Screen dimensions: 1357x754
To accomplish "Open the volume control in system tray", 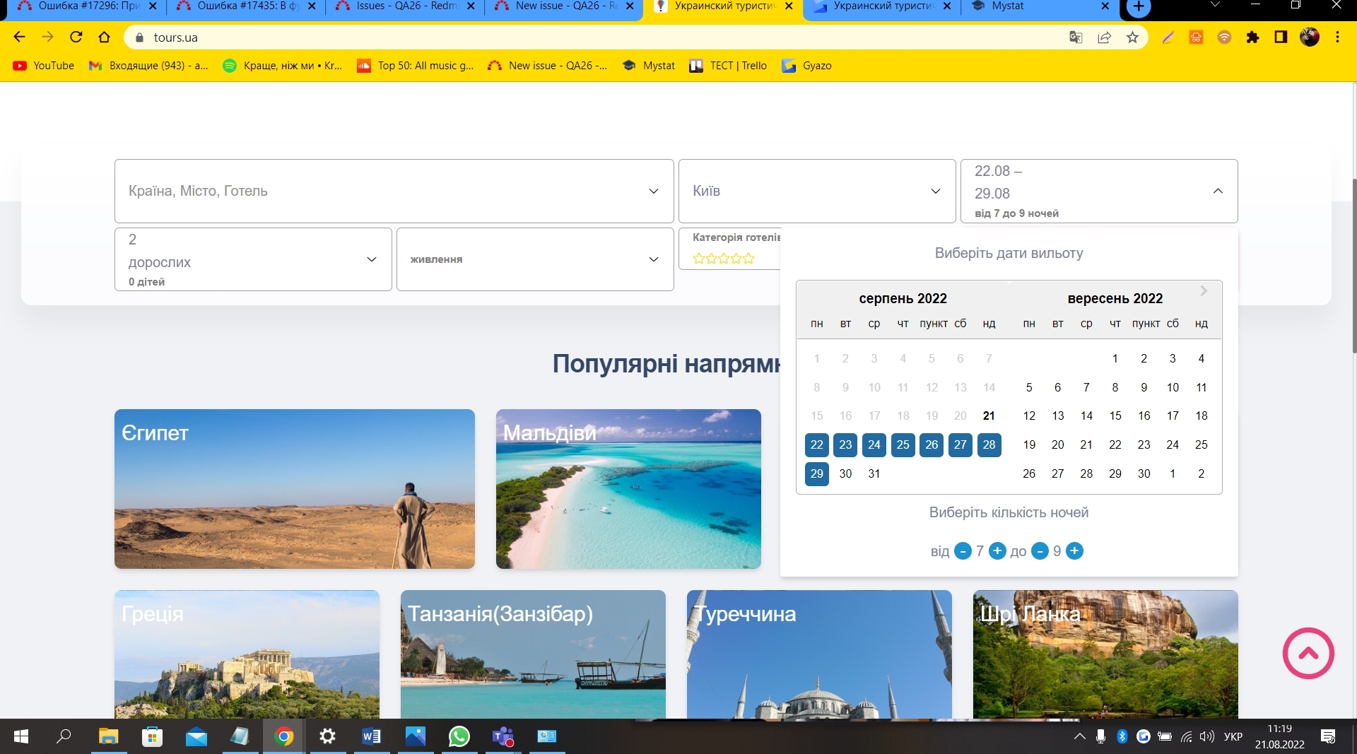I will click(x=1207, y=737).
